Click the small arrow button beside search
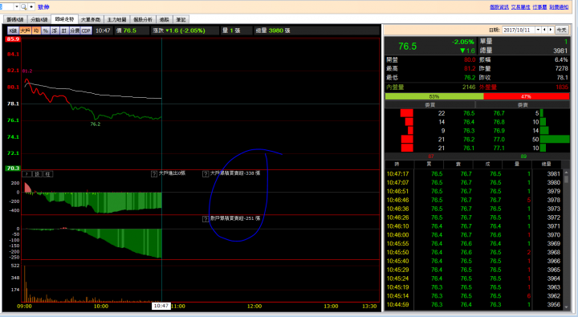 pos(31,6)
